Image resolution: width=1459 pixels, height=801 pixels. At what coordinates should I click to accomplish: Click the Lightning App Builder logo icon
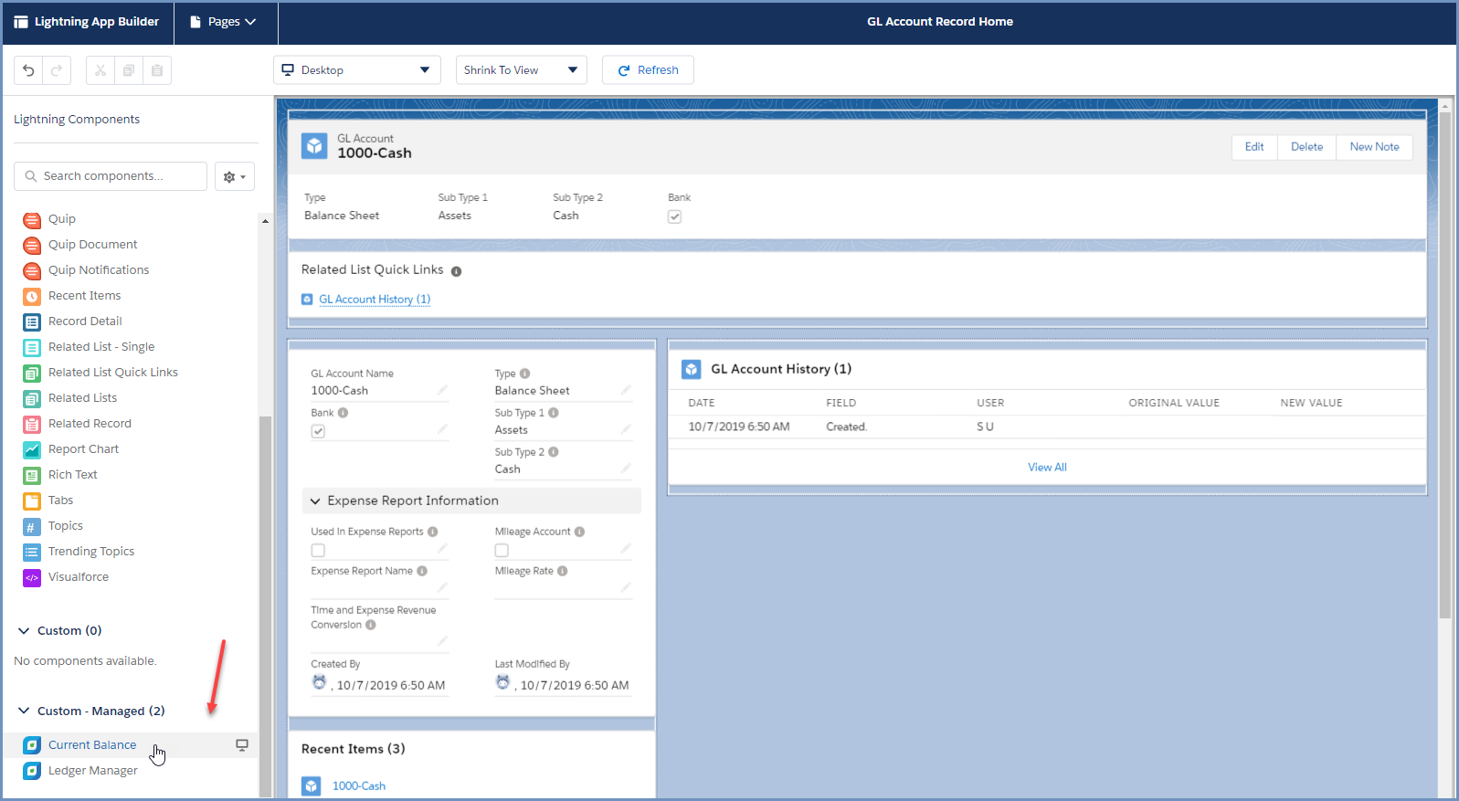[21, 22]
